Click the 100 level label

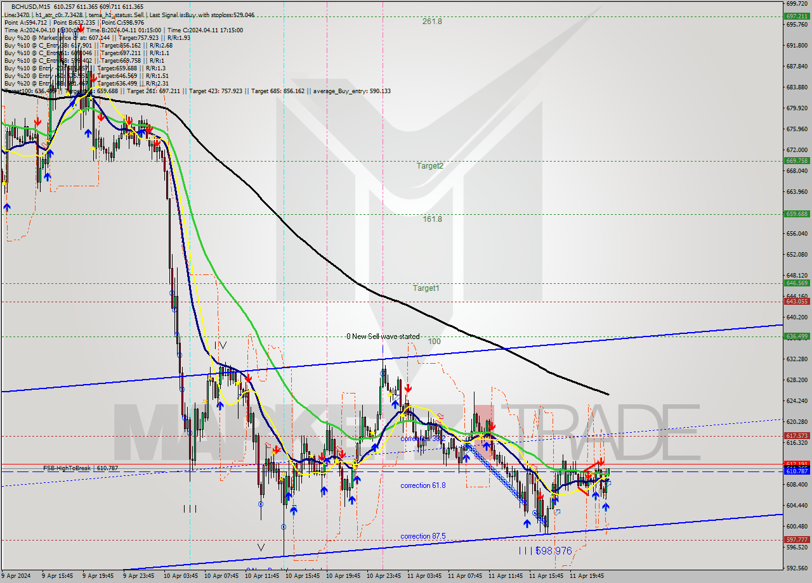(434, 341)
